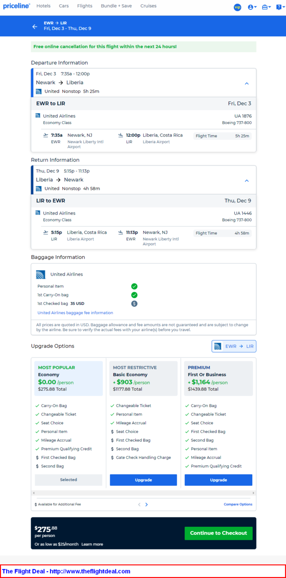
Task: Upgrade to First Or Business fare
Action: coord(218,480)
